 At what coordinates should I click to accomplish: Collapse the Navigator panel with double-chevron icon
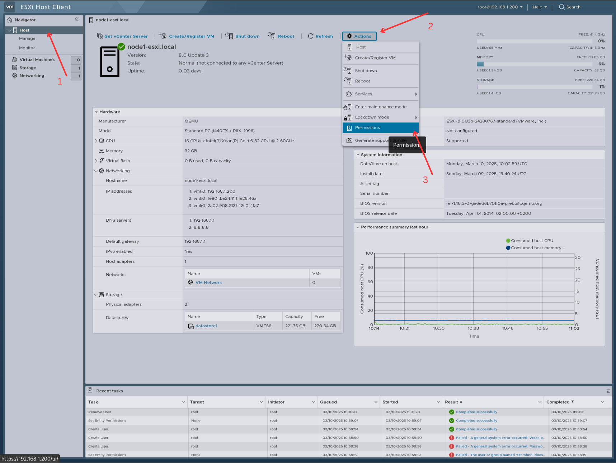point(76,19)
